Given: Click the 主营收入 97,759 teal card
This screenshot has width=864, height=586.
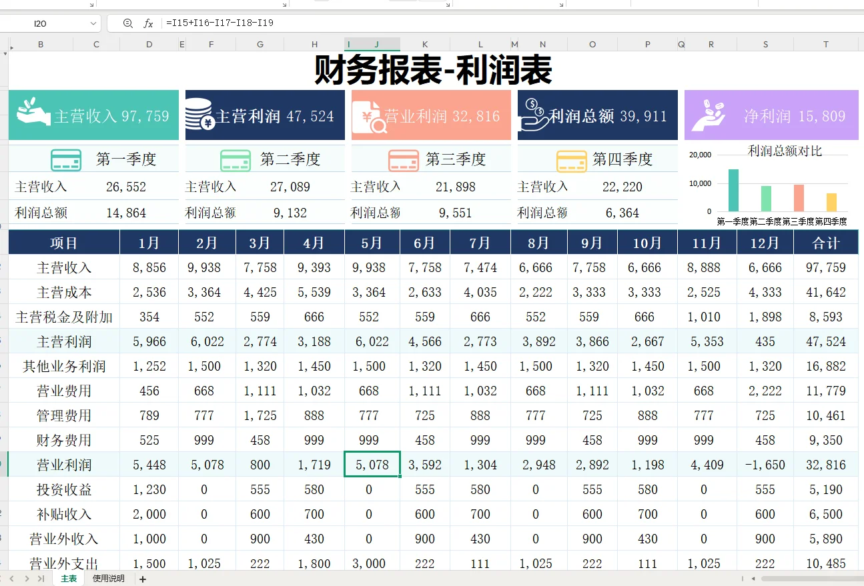Looking at the screenshot, I should coord(93,115).
